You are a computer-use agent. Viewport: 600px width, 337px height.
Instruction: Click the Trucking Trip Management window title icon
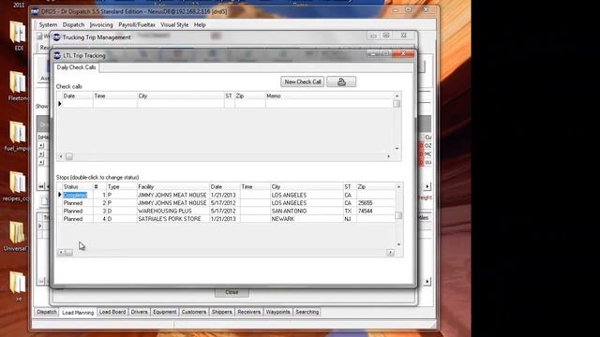pos(56,37)
